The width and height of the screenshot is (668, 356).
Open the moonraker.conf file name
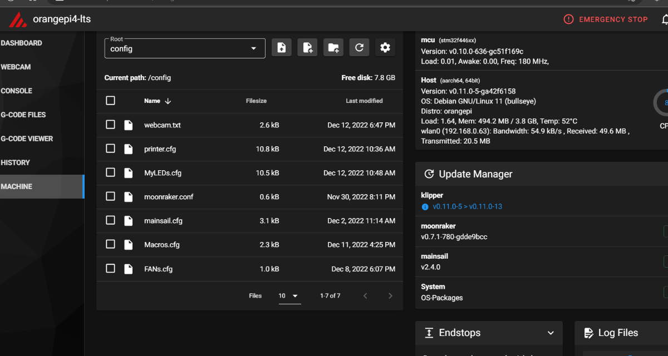pyautogui.click(x=169, y=197)
